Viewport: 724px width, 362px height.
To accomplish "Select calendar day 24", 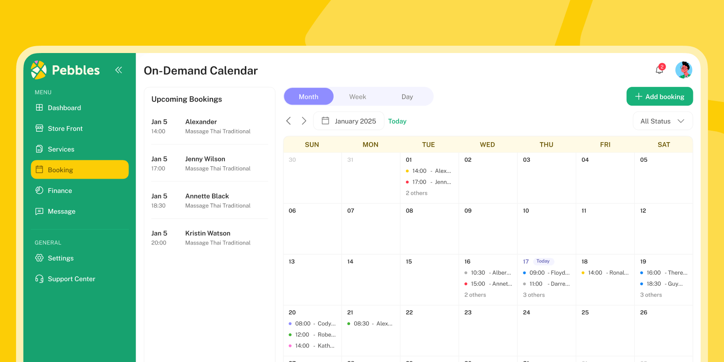I will (x=547, y=331).
